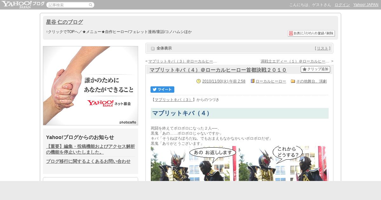Open ブログ移行に関するよくあるお問い合わせ link
381x200 pixels.
pyautogui.click(x=88, y=161)
